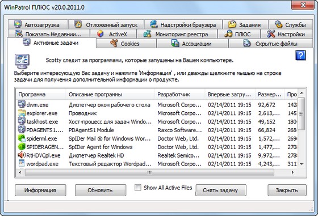Click 'PDAgentS1 Module' description cell
This screenshot has height=216, width=318.
click(x=91, y=130)
